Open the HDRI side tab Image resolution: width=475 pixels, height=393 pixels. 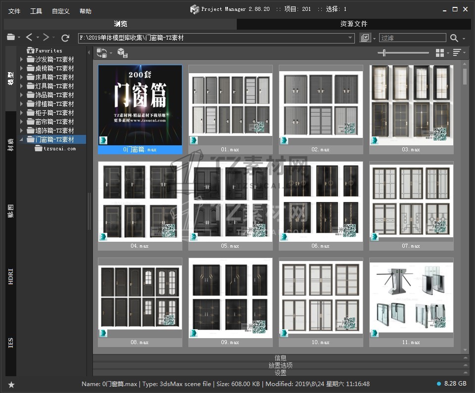[11, 277]
